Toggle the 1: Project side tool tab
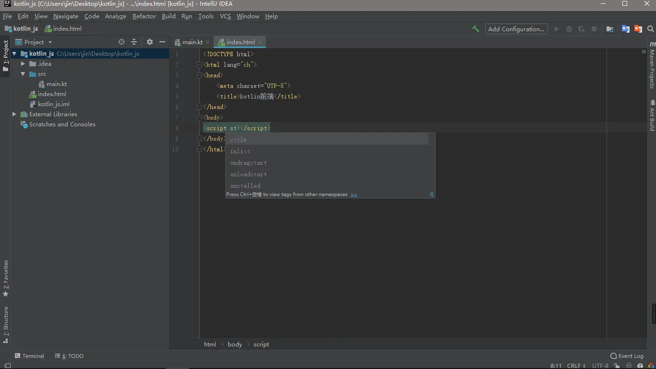The width and height of the screenshot is (656, 369). point(6,56)
